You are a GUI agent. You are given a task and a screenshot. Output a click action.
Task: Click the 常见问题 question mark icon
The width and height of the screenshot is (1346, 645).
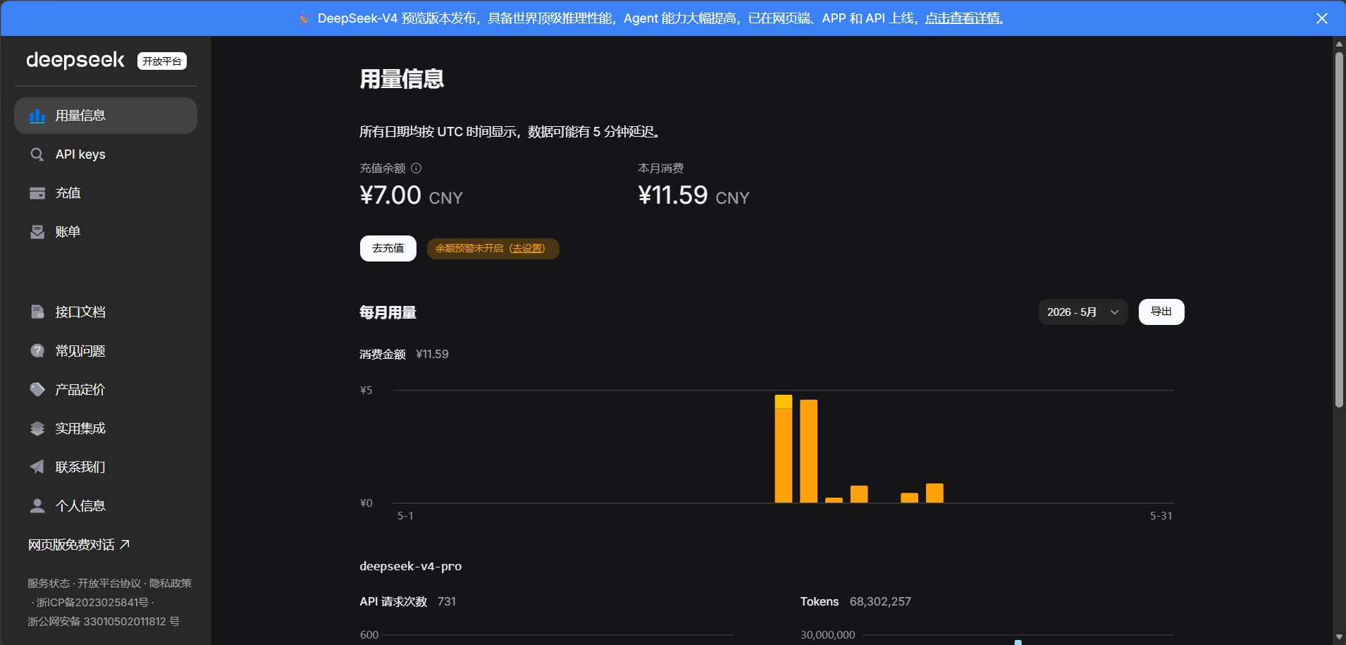click(x=37, y=350)
